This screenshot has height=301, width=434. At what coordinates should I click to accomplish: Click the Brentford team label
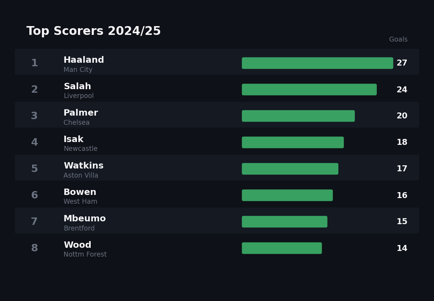79,228
